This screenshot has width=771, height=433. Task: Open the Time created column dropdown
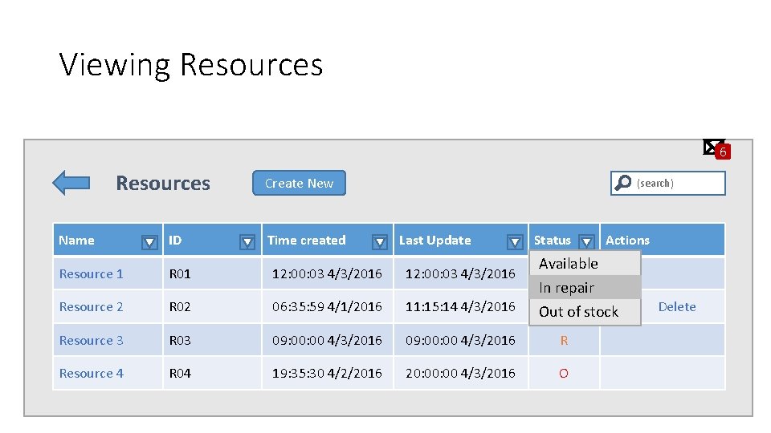(380, 241)
